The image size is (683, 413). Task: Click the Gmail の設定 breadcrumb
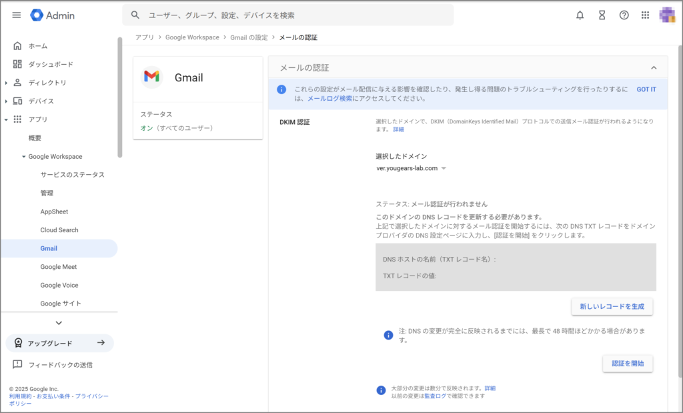[x=249, y=37]
